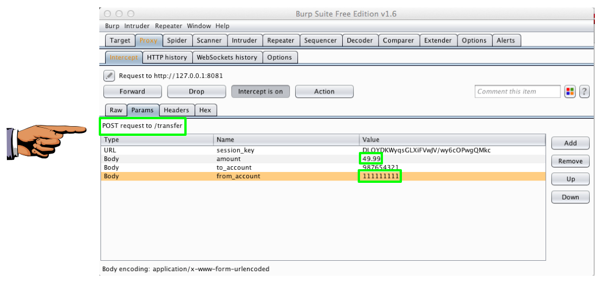
Task: Click the session_key value starting DLOYDKWyqs
Action: click(452, 150)
